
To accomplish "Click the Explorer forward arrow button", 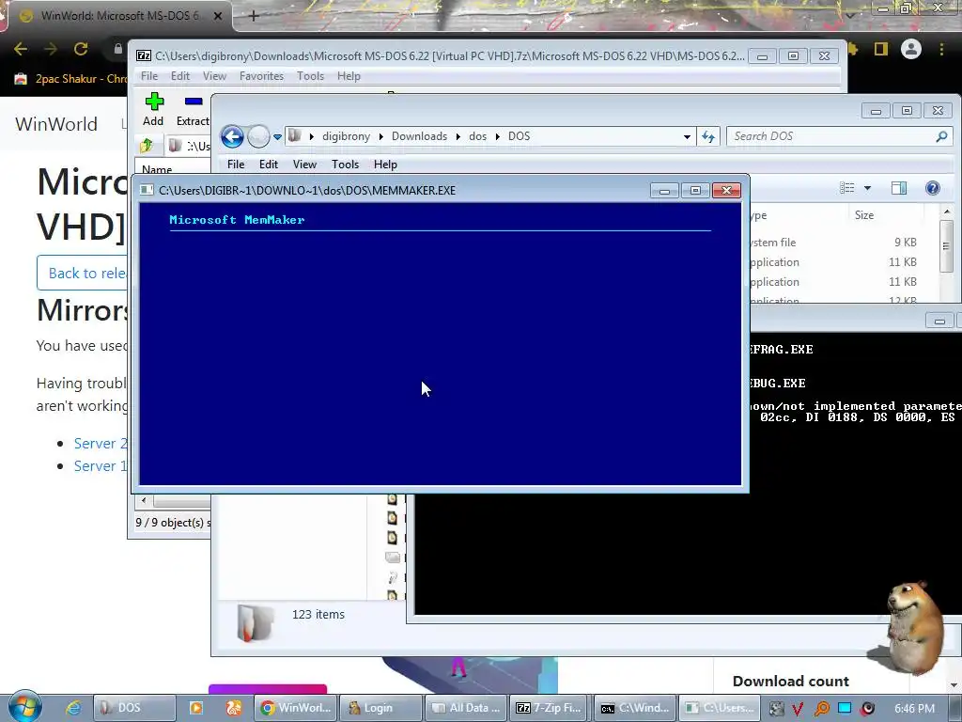I will [x=258, y=136].
